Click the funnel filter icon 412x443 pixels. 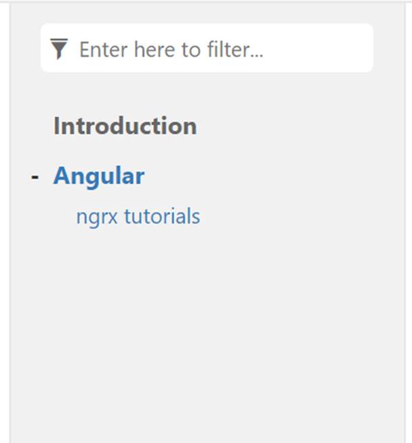coord(60,49)
